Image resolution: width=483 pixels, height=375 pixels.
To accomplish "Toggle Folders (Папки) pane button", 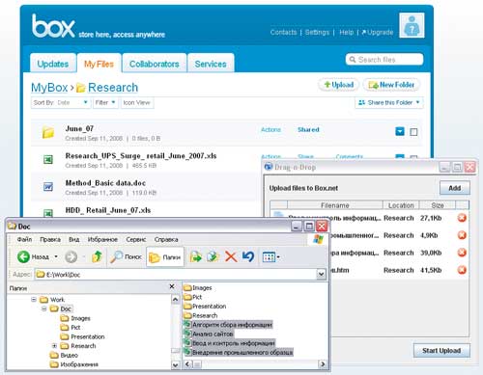I will click(x=165, y=256).
